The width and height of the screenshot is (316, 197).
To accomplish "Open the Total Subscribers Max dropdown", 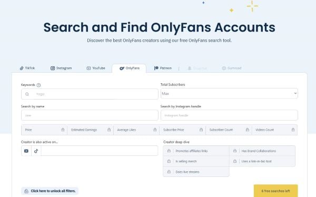I will click(x=229, y=93).
